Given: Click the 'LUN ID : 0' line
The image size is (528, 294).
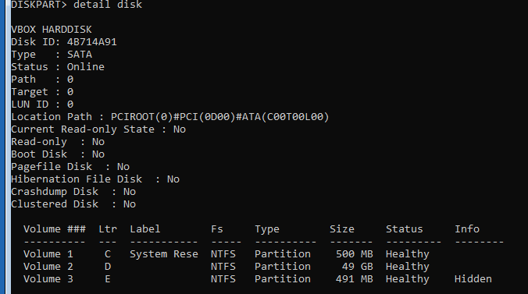Looking at the screenshot, I should coord(42,104).
